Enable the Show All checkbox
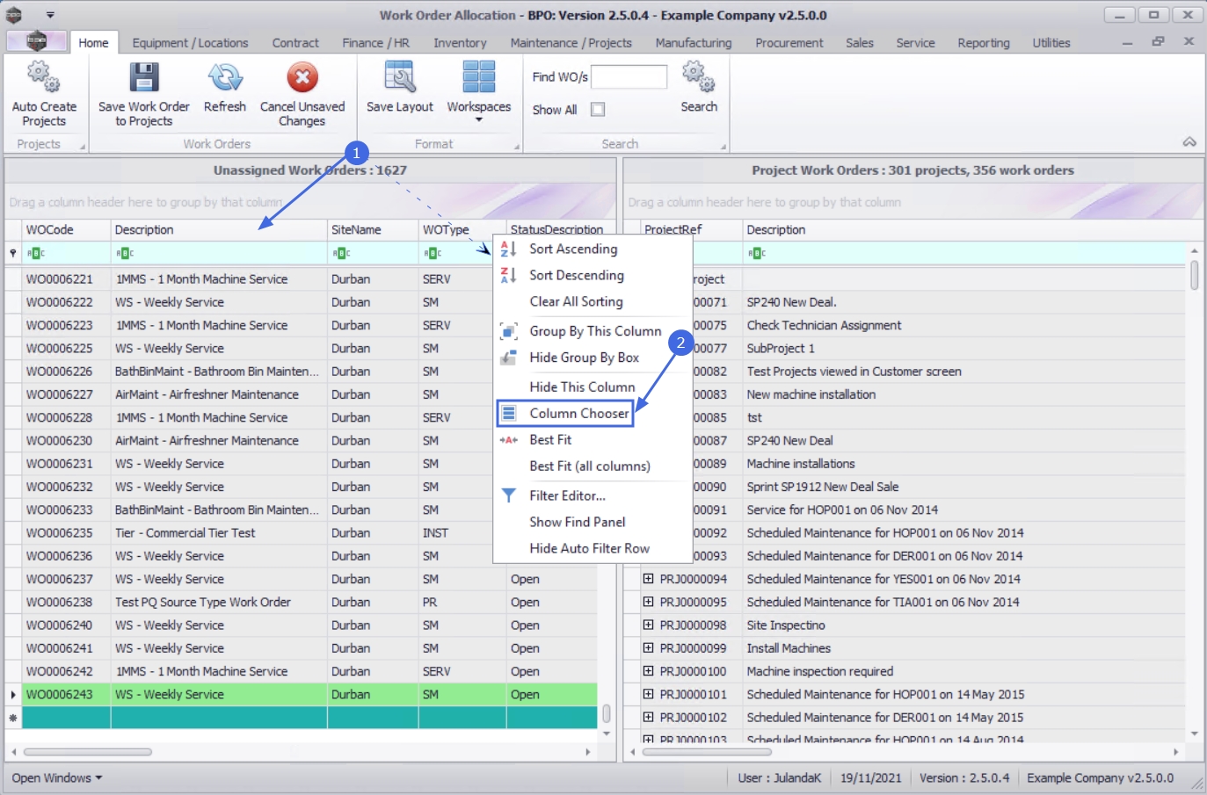This screenshot has width=1207, height=795. tap(598, 110)
